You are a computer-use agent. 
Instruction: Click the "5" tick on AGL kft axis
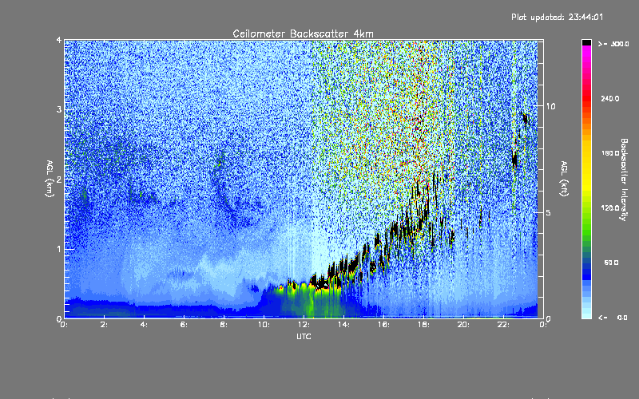[549, 213]
